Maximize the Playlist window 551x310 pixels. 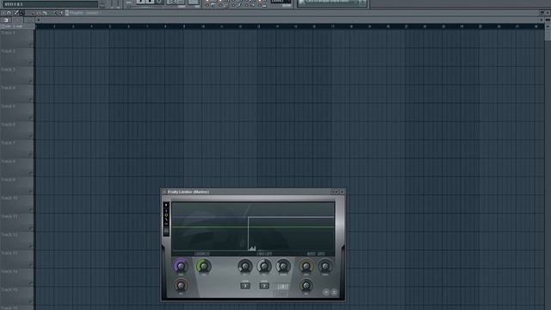[542, 13]
